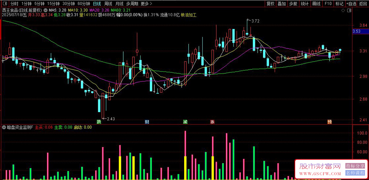Click the 叠加 overlay button
Viewport: 369px width, 180px height.
pyautogui.click(x=282, y=4)
